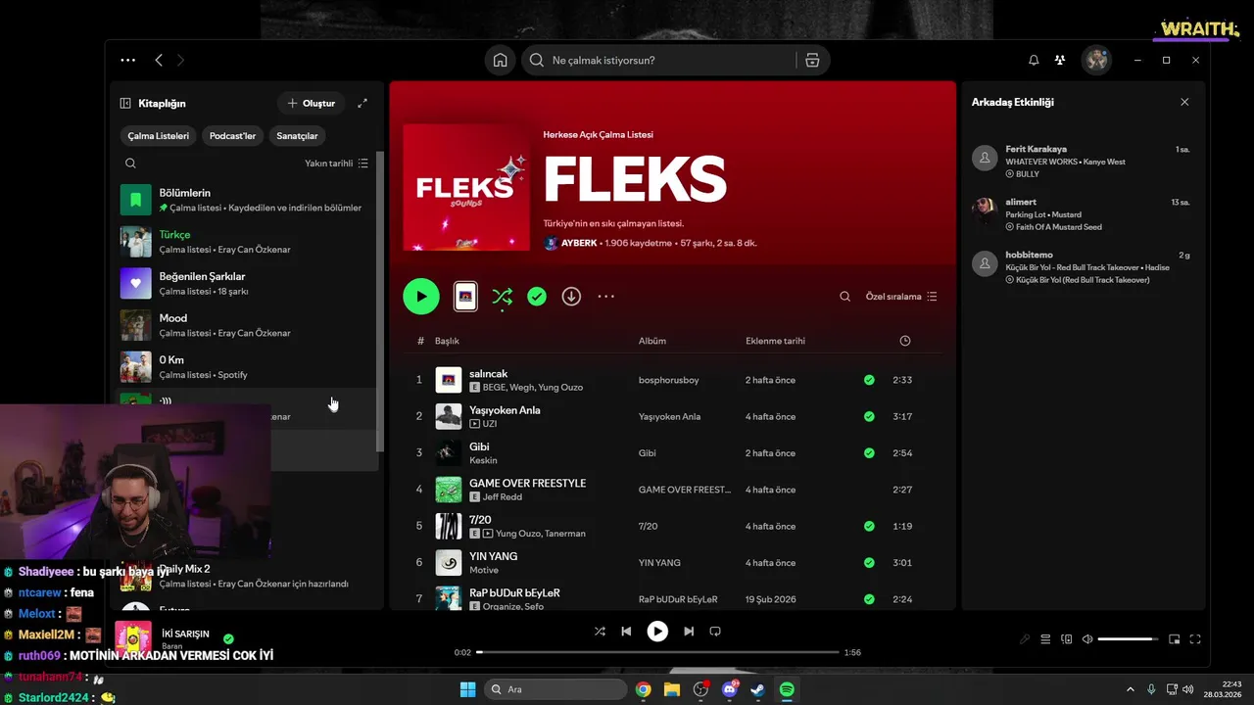Open the Spotify three-dots main menu

pyautogui.click(x=128, y=60)
